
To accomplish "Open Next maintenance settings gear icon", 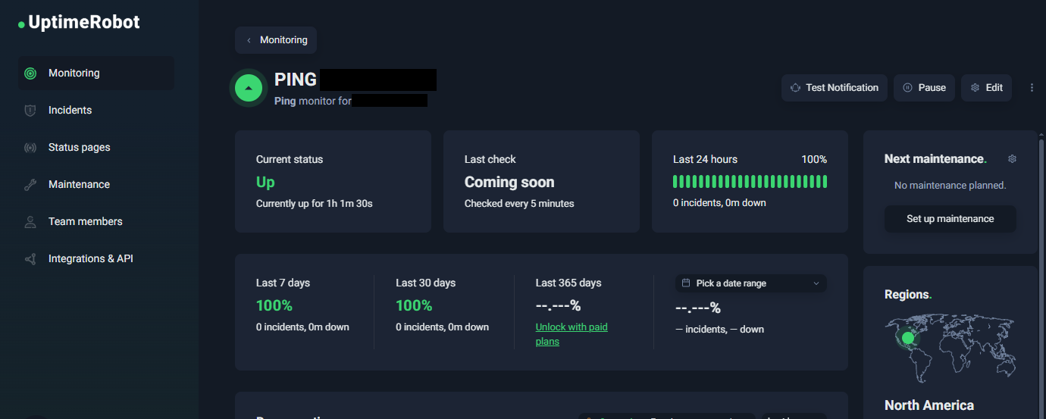I will [x=1012, y=159].
